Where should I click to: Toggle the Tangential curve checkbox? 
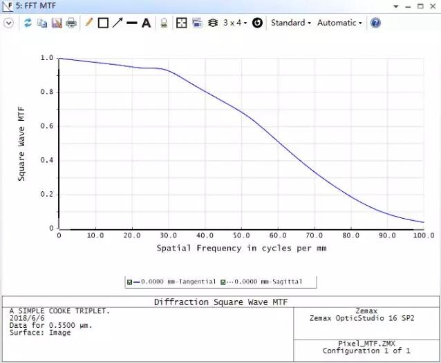tap(129, 282)
